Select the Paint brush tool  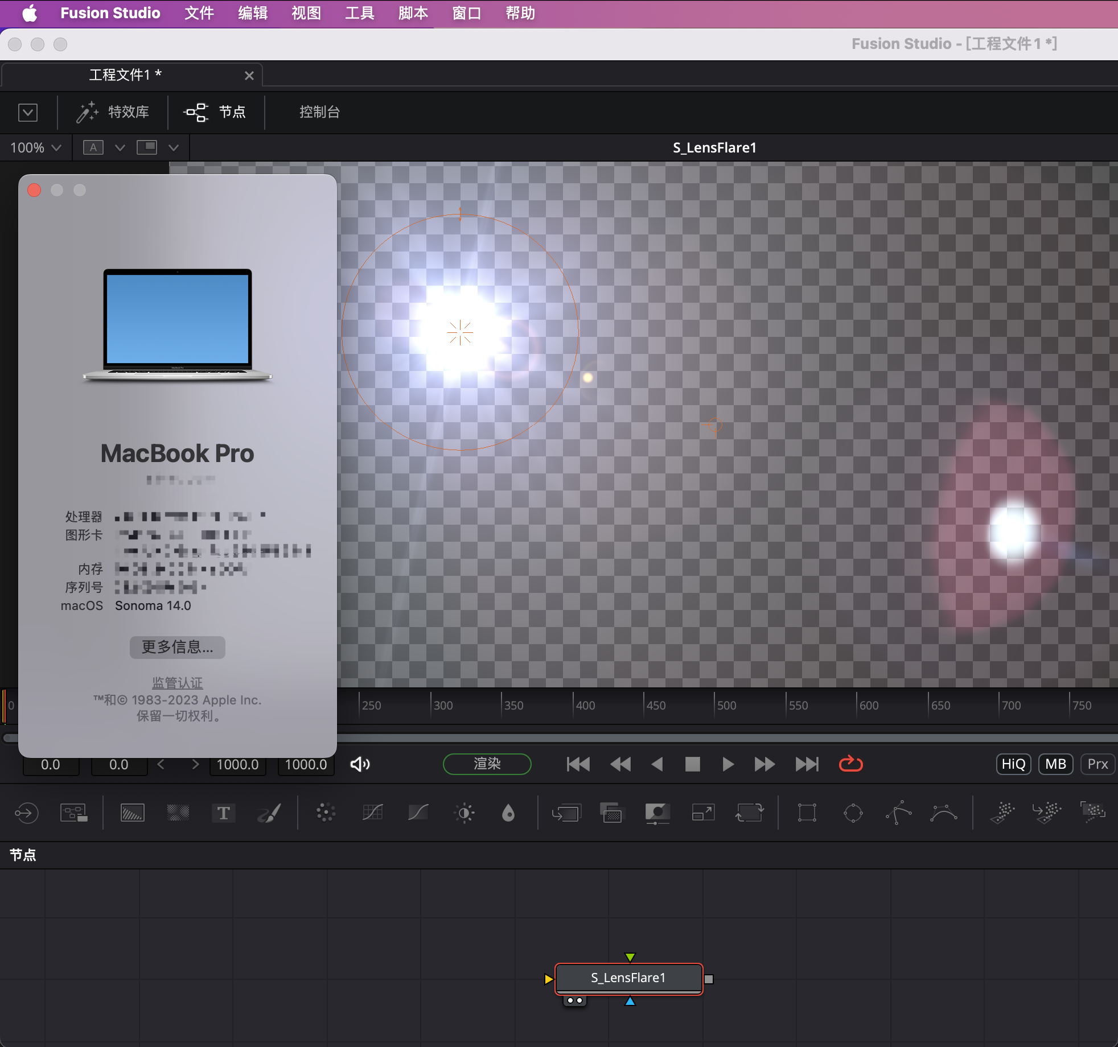(269, 813)
